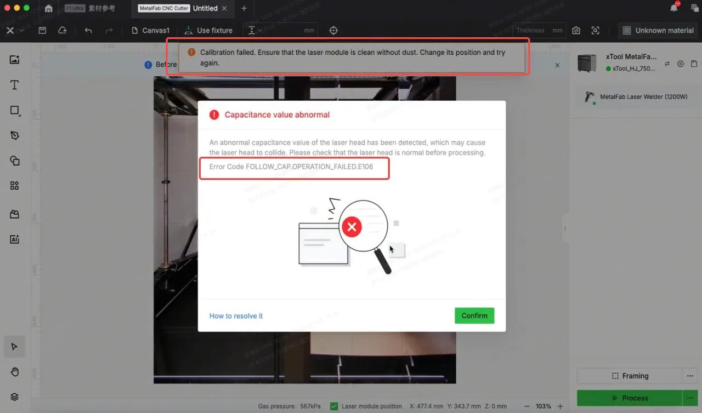
Task: Open the AI generation tool
Action: tap(15, 239)
